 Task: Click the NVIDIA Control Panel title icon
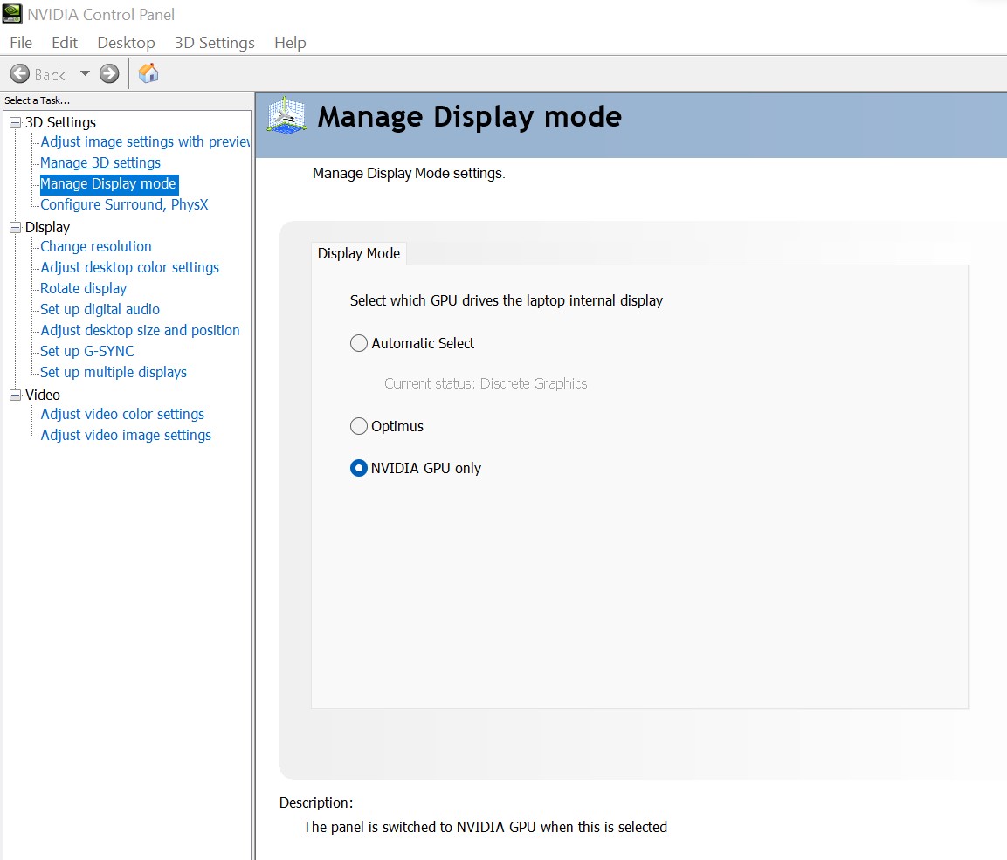(x=12, y=14)
